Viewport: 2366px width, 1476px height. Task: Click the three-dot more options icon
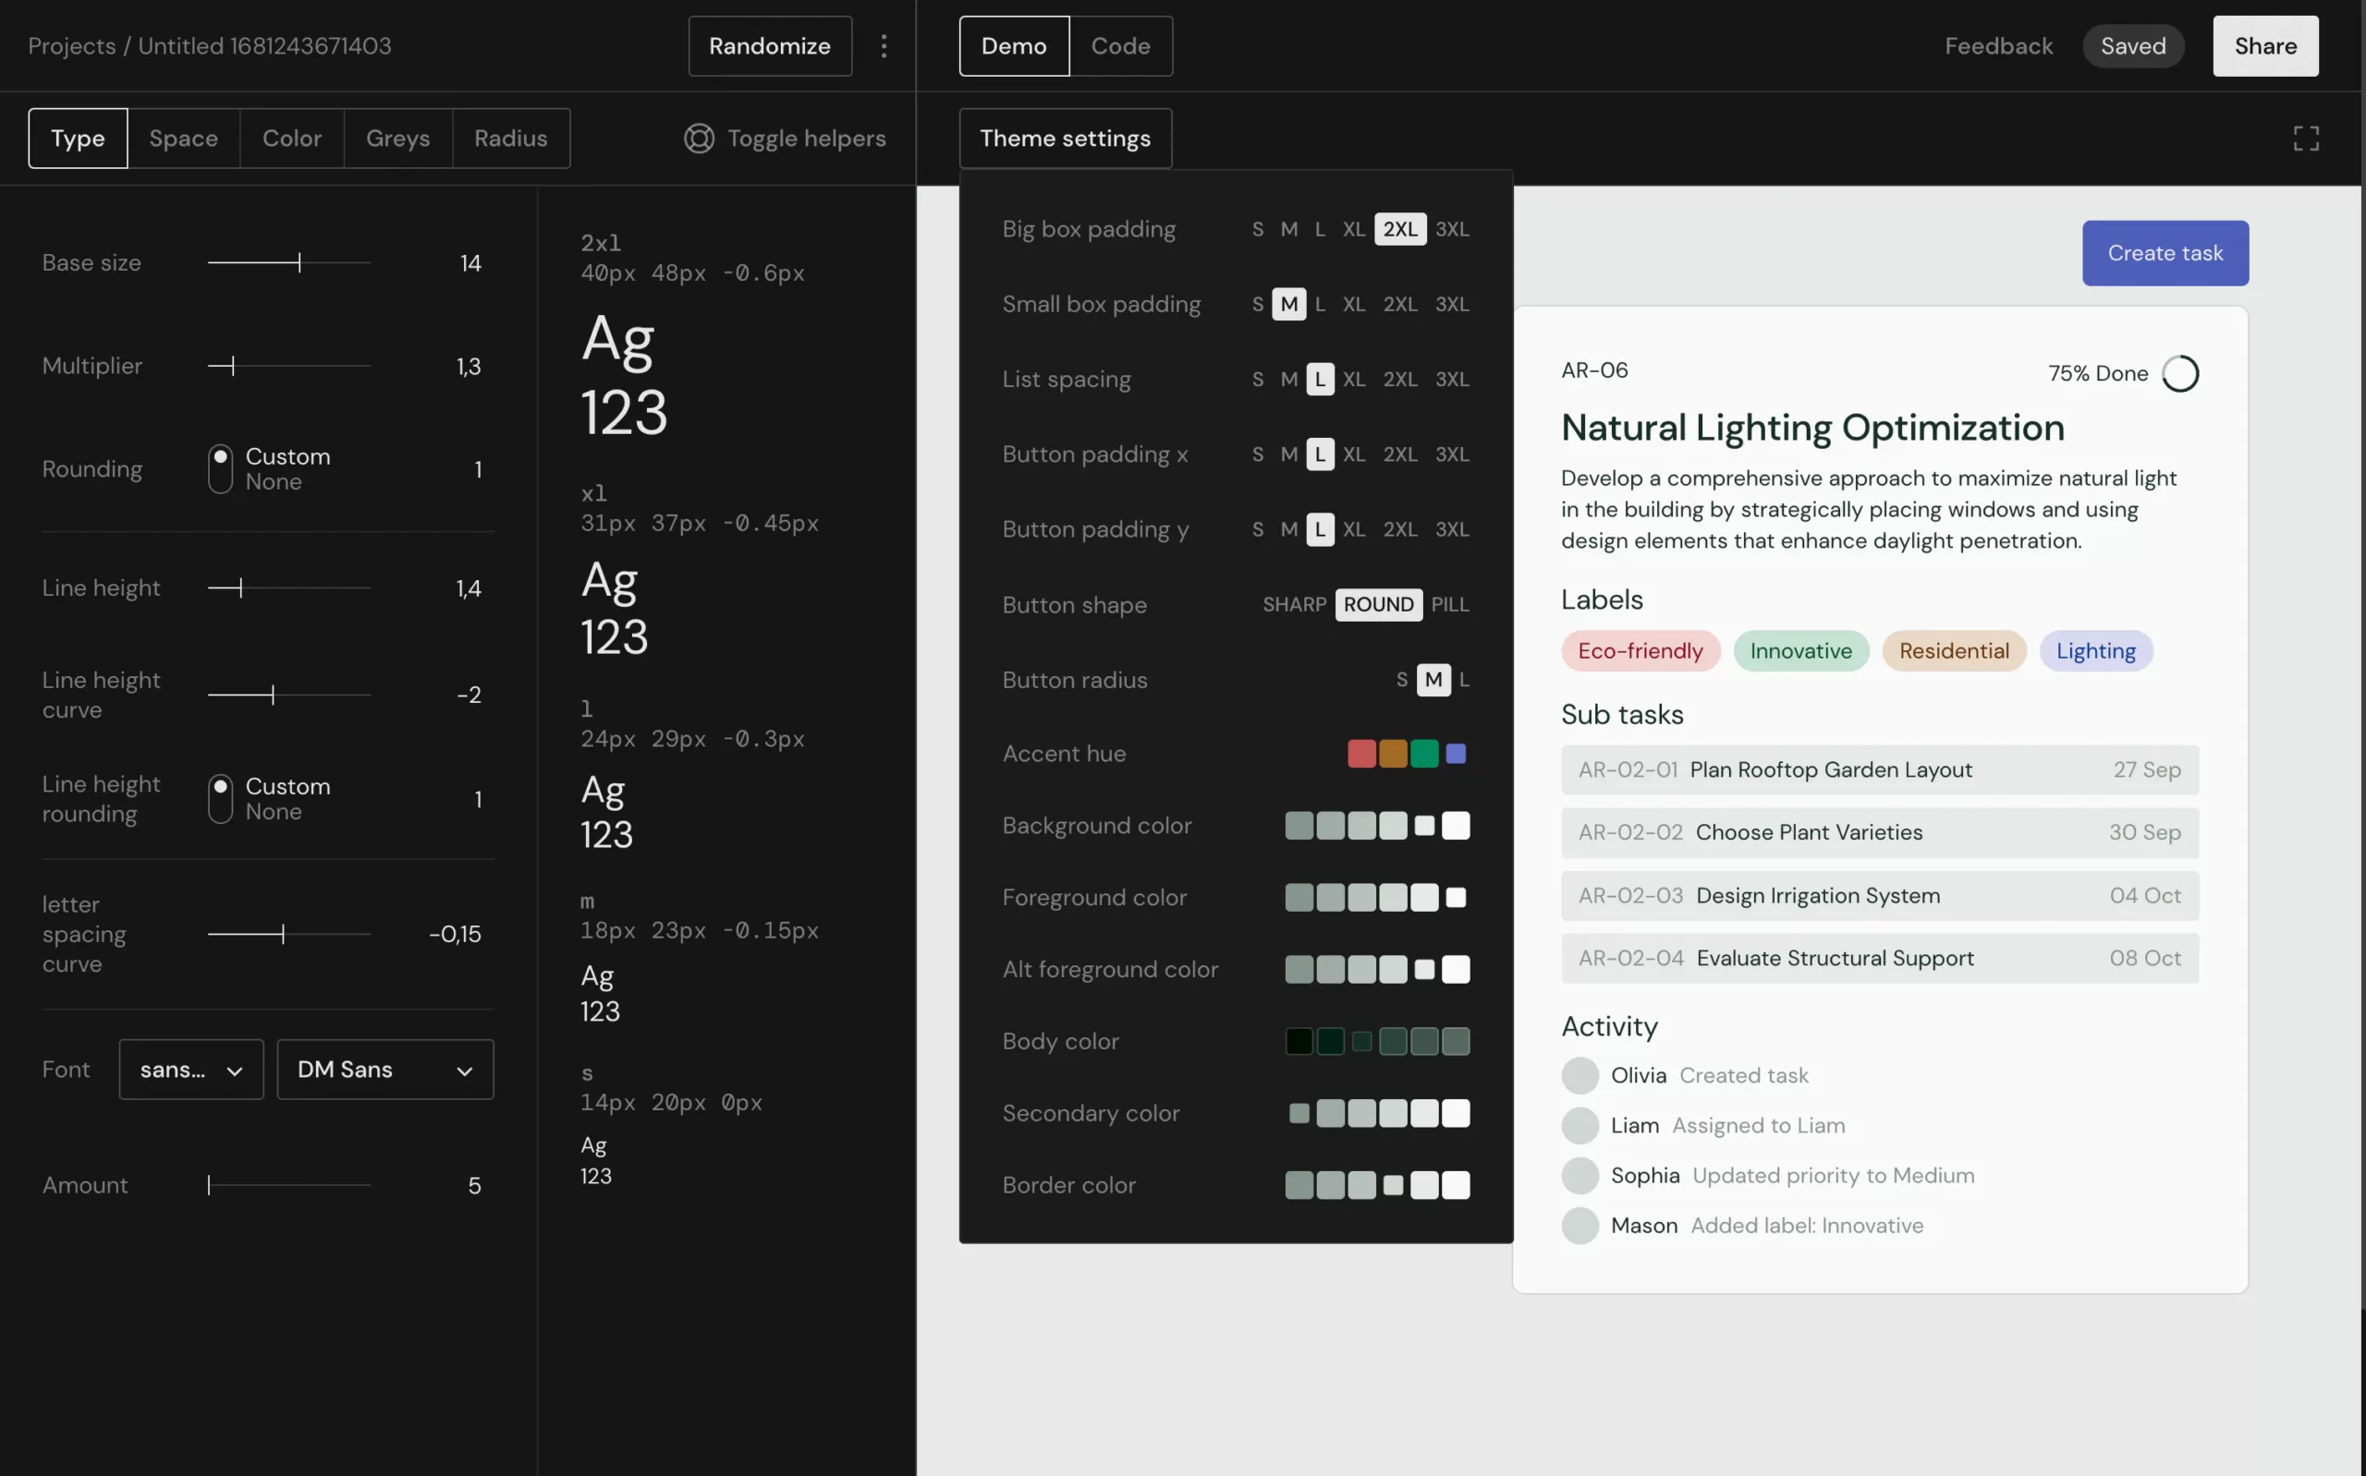click(x=884, y=46)
